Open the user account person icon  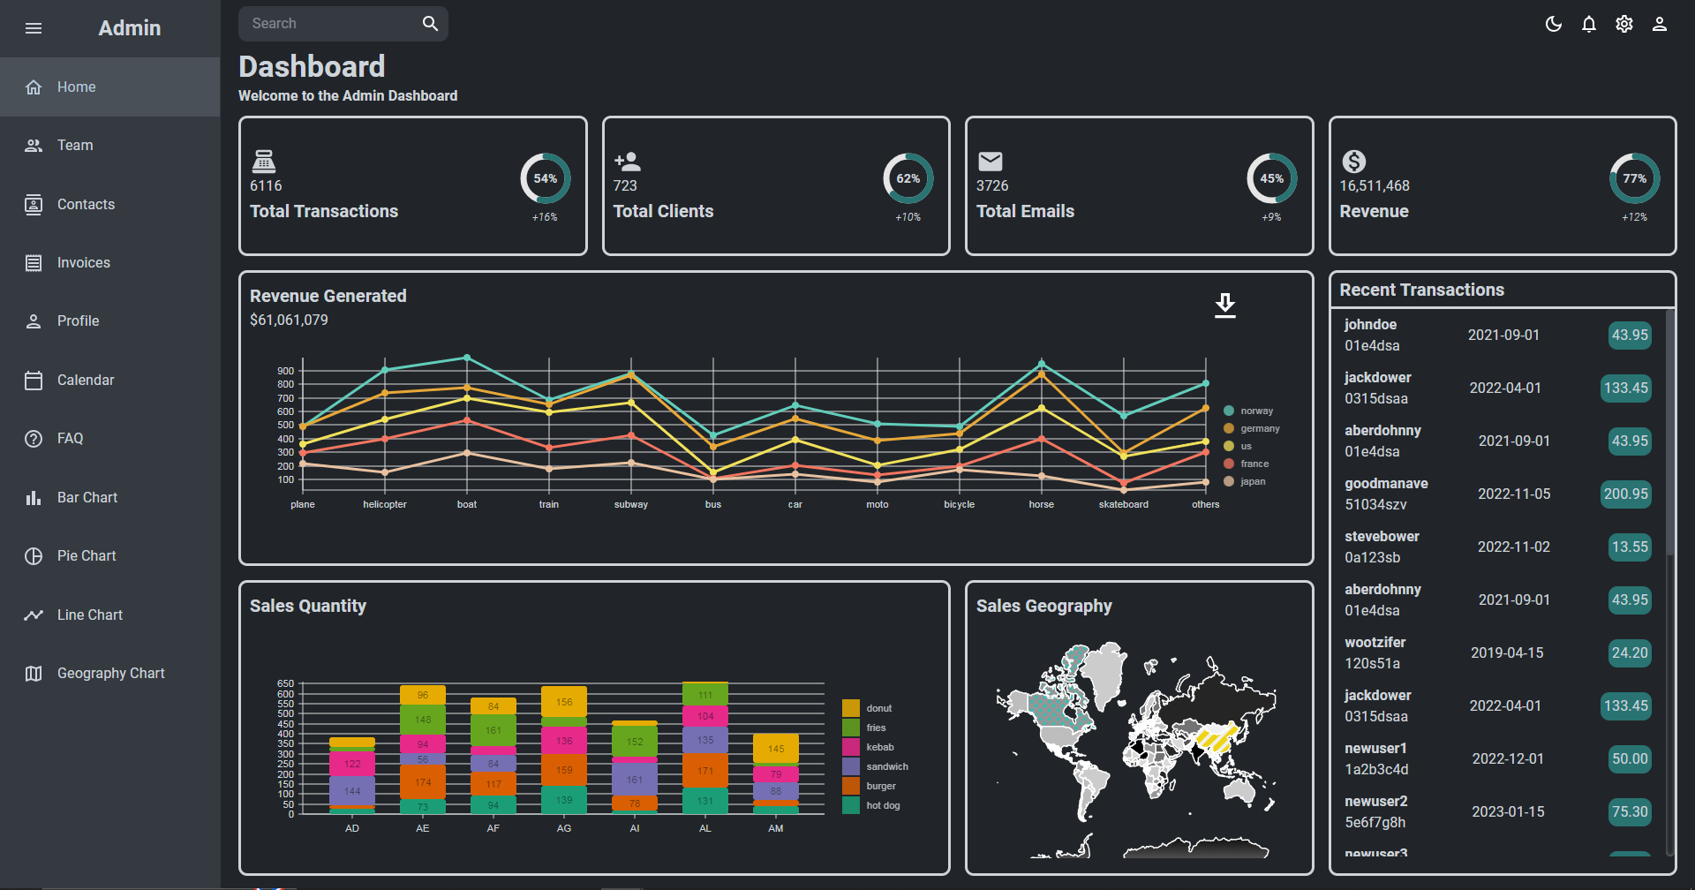coord(1660,24)
